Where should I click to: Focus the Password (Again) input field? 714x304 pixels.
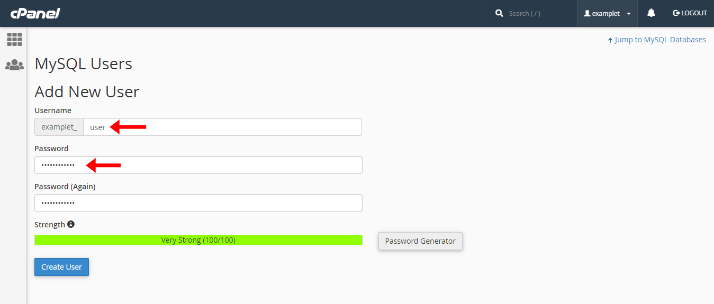click(198, 203)
